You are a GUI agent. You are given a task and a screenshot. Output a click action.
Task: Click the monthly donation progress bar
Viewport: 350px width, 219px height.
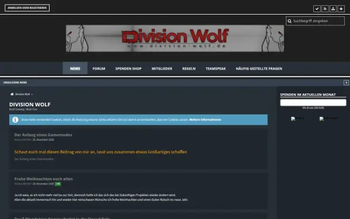click(x=313, y=103)
